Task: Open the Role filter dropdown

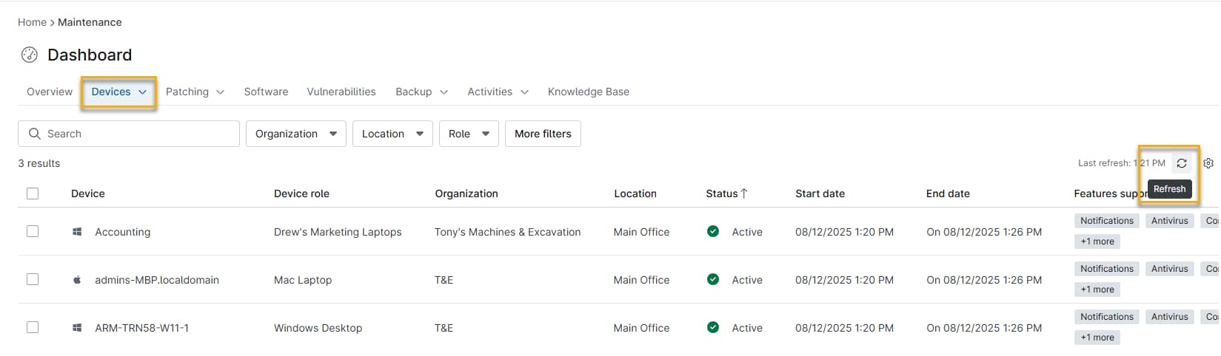Action: pos(469,134)
